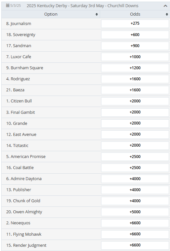This screenshot has height=251, width=170.
Task: Click Render Judgment +6600 odds
Action: [x=135, y=245]
